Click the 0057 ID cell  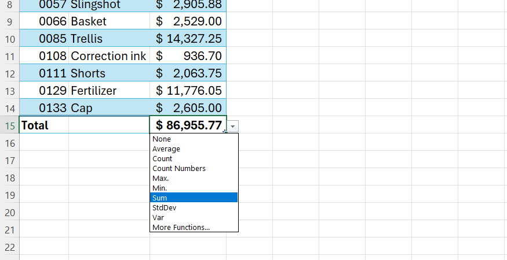[44, 5]
